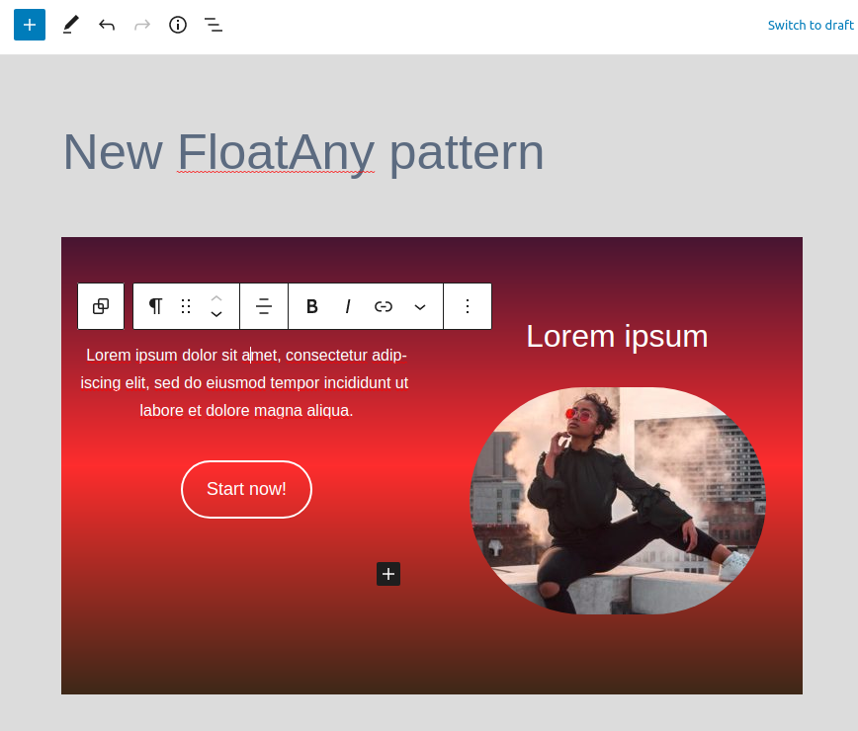This screenshot has width=858, height=731.
Task: Add a block with the black plus
Action: (388, 574)
